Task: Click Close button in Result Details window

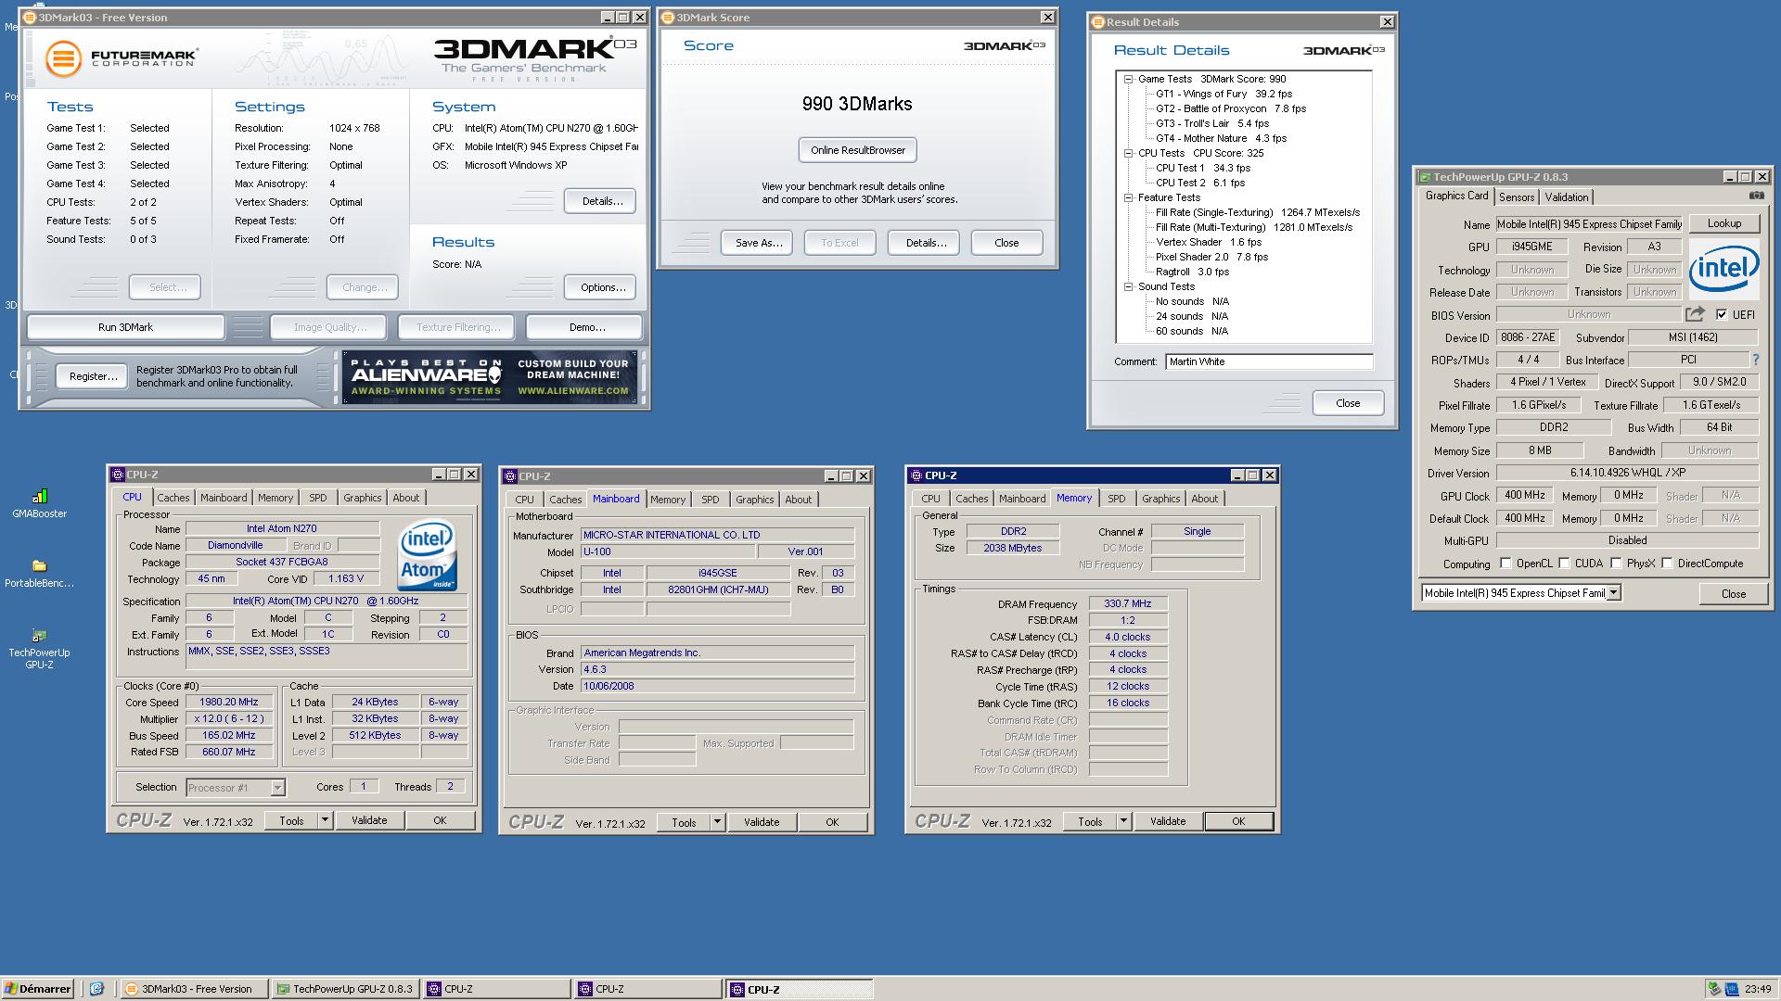Action: 1348,403
